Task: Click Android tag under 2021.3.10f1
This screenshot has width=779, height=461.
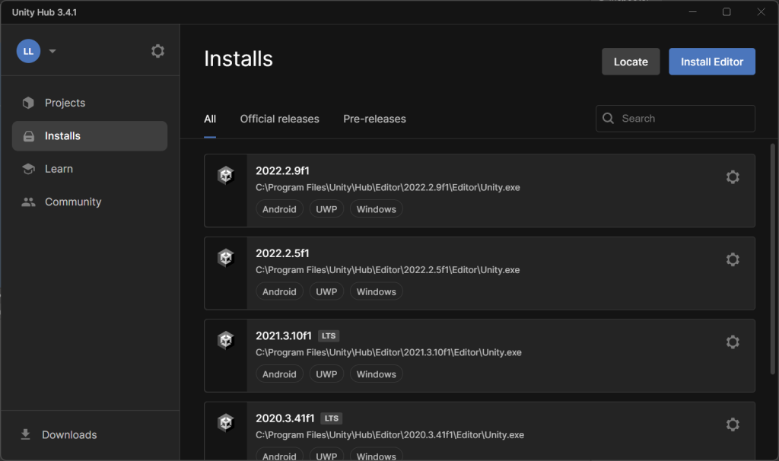Action: [279, 374]
